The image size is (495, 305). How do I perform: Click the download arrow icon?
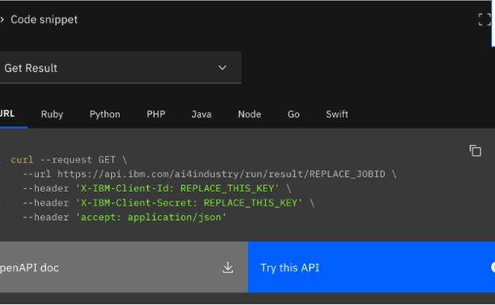(228, 268)
